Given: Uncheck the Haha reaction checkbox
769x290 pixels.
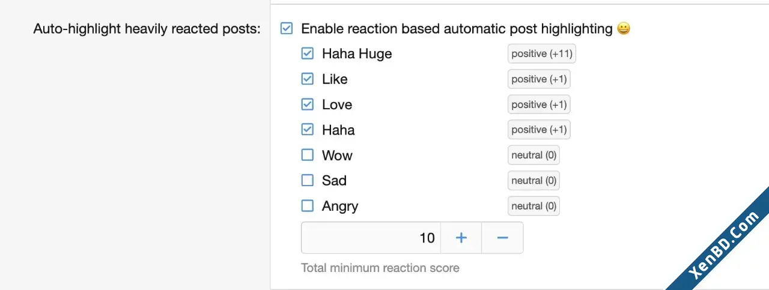Looking at the screenshot, I should tap(307, 130).
